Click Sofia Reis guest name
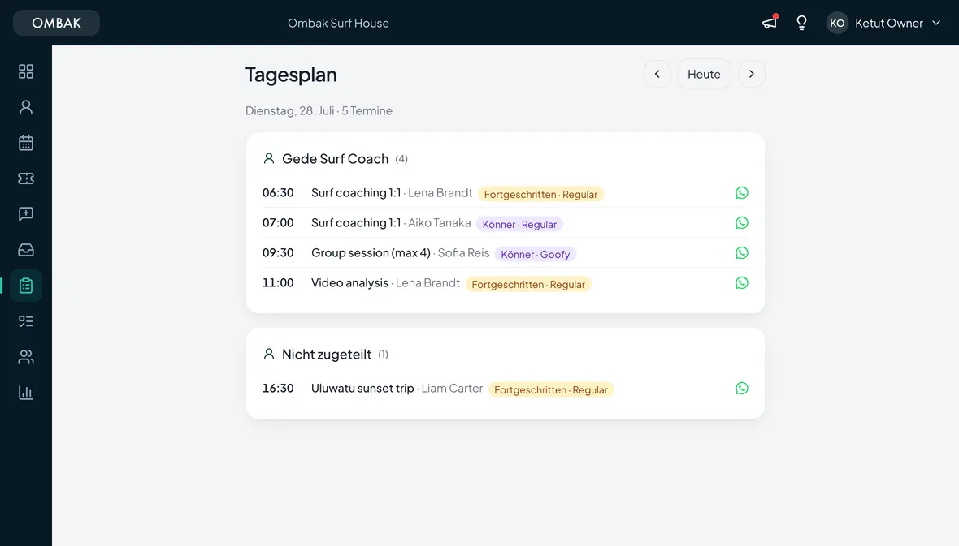Screen dimensions: 959x546 (x=463, y=253)
